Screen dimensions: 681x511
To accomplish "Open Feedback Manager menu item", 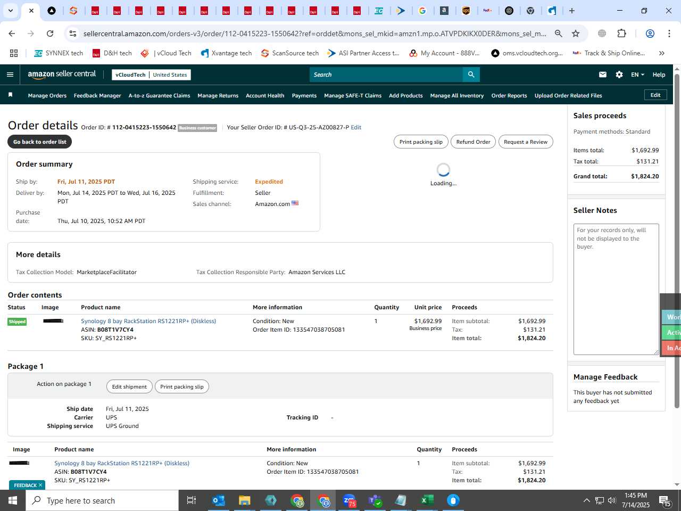I will (x=97, y=96).
